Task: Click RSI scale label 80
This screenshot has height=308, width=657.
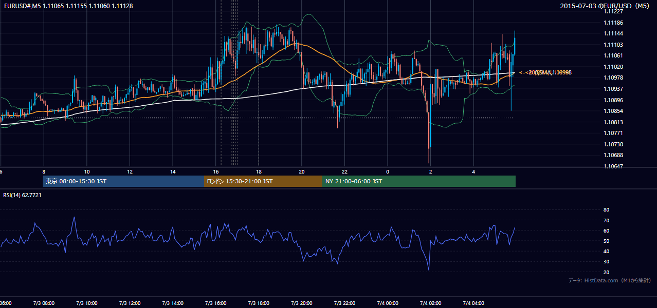Action: click(x=607, y=210)
